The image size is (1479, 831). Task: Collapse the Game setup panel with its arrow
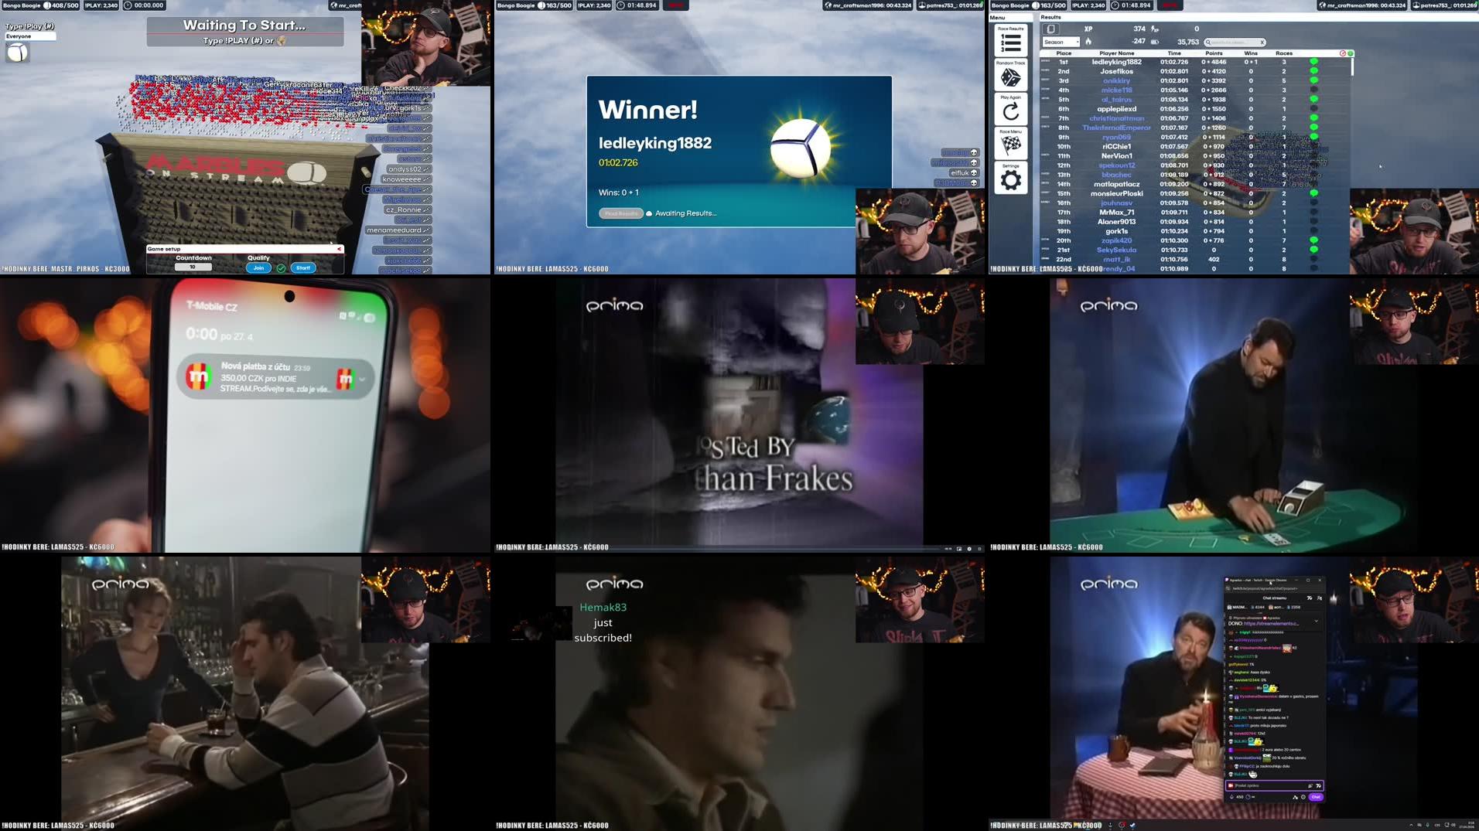[x=338, y=249]
